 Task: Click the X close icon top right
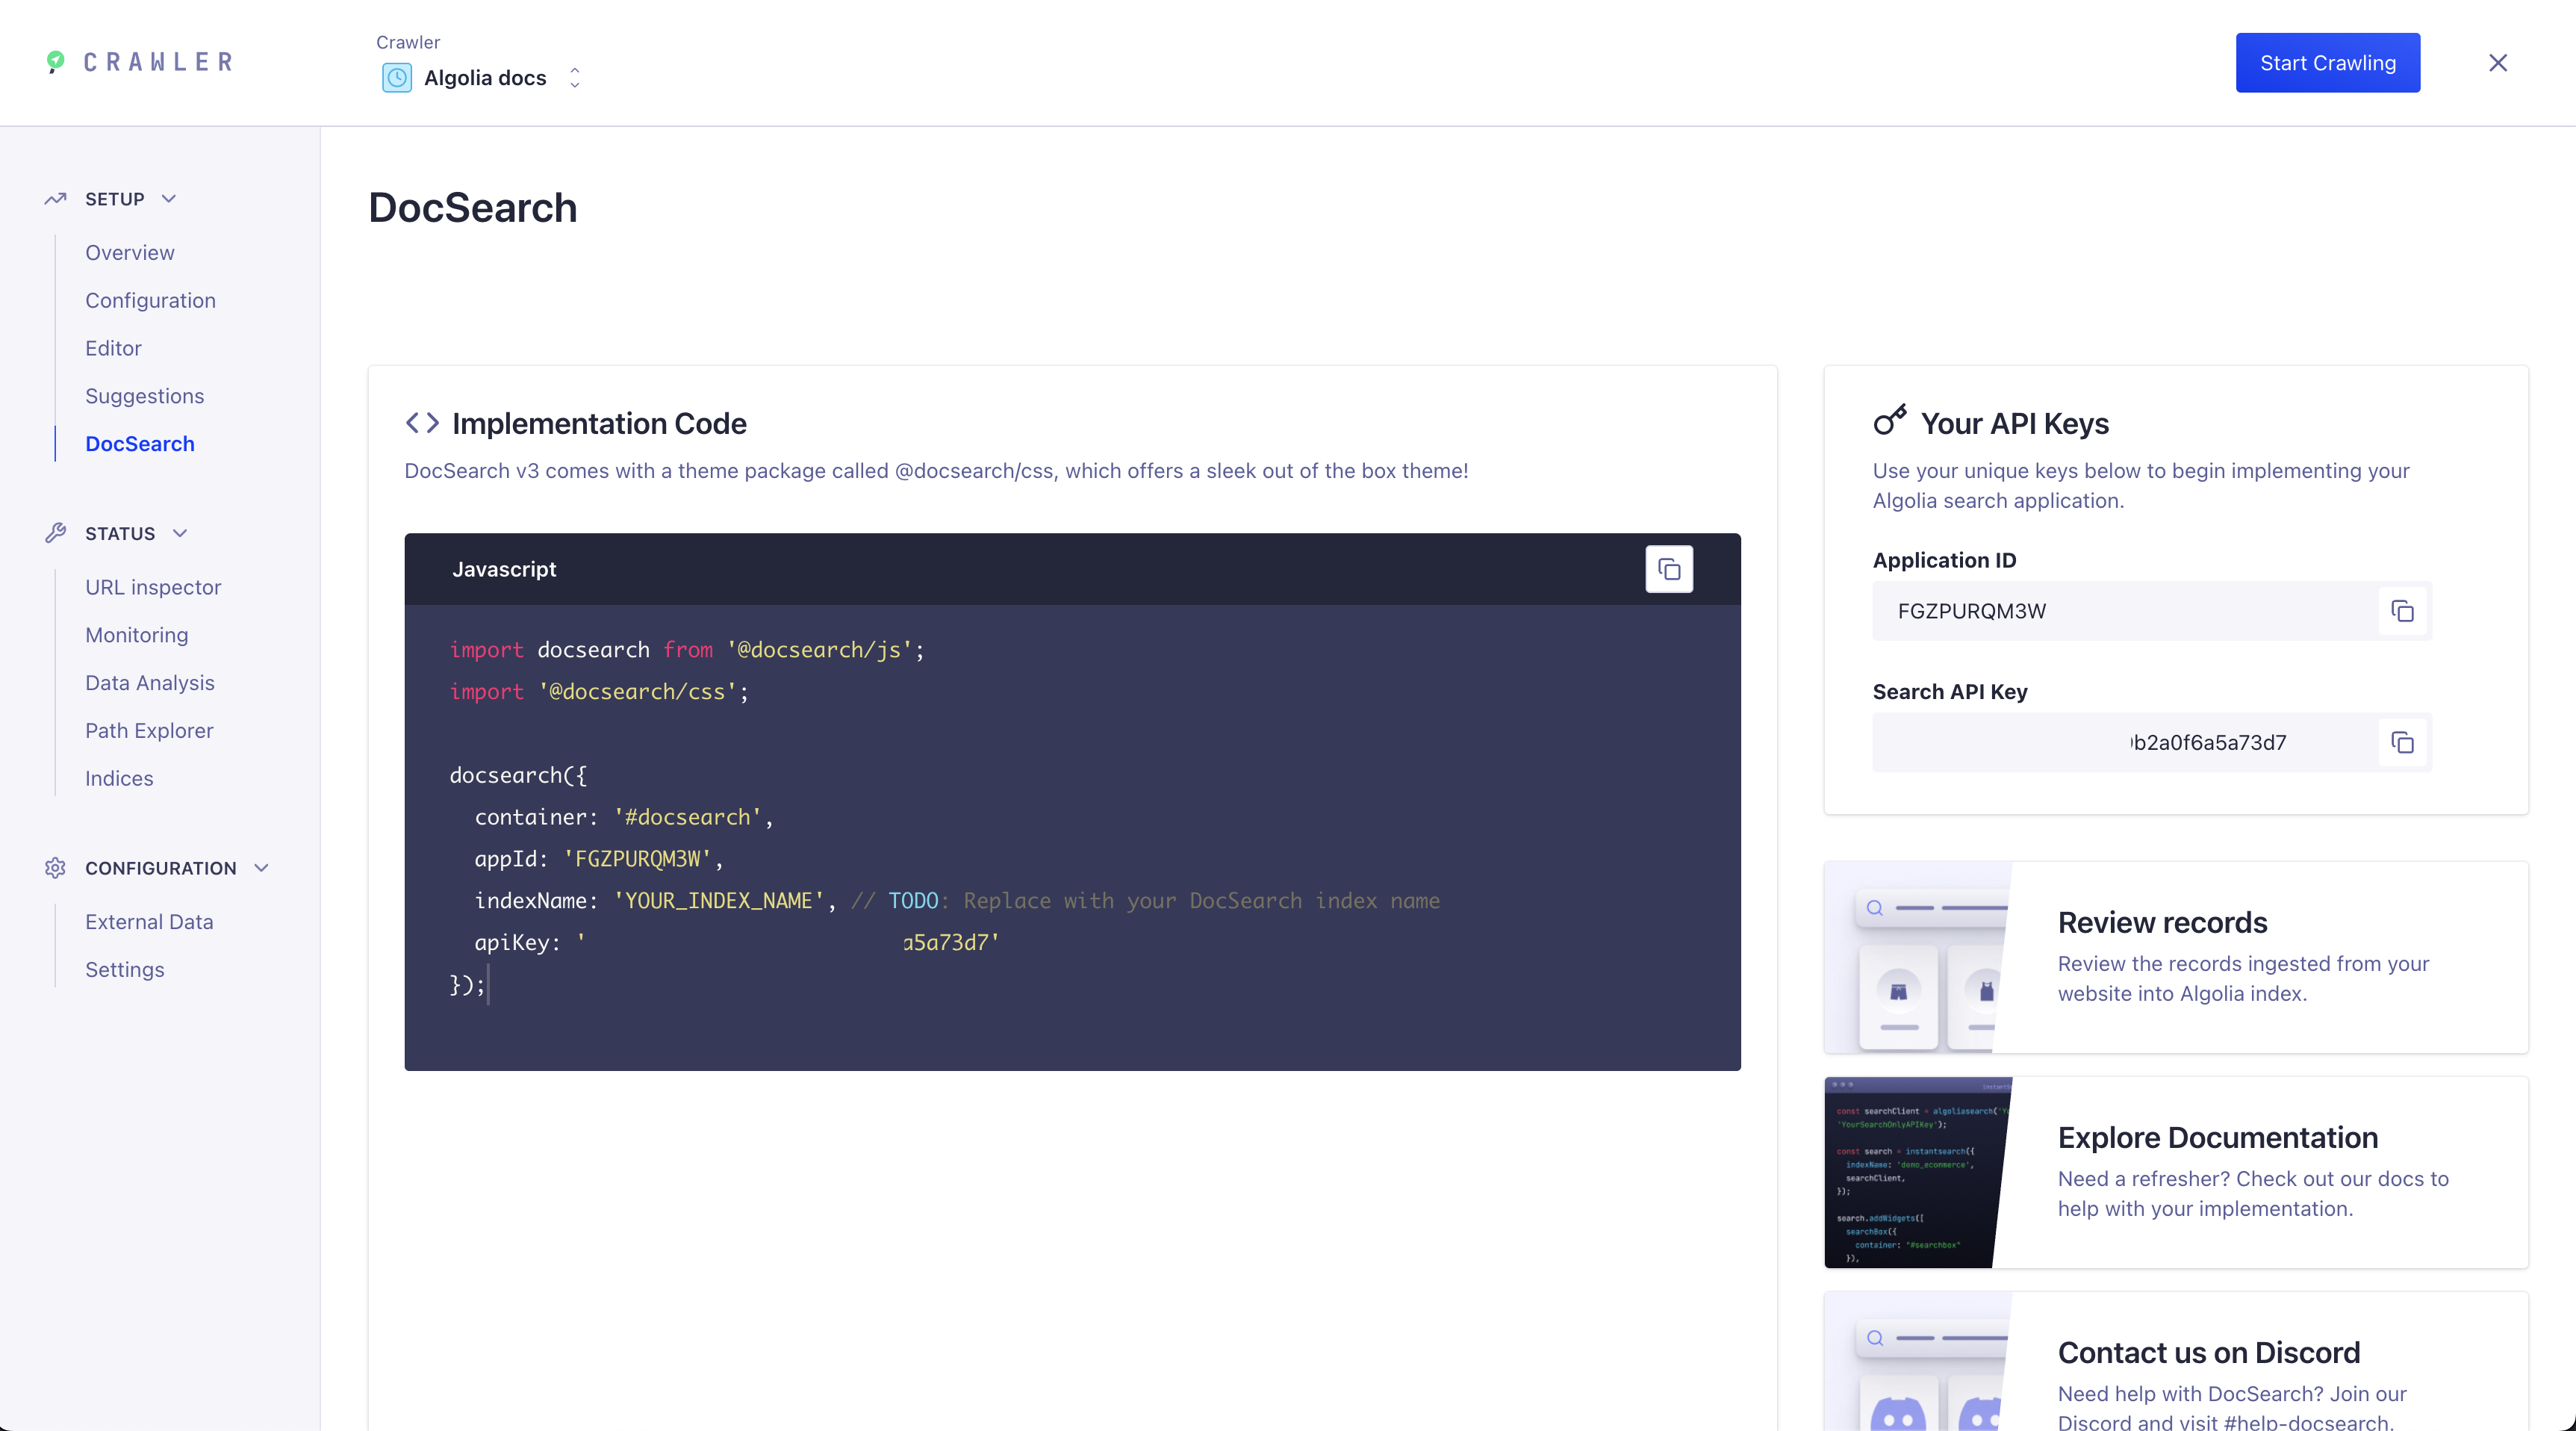(x=2498, y=62)
